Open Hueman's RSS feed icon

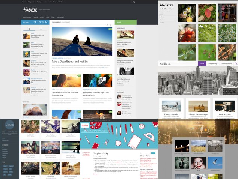pos(46,22)
